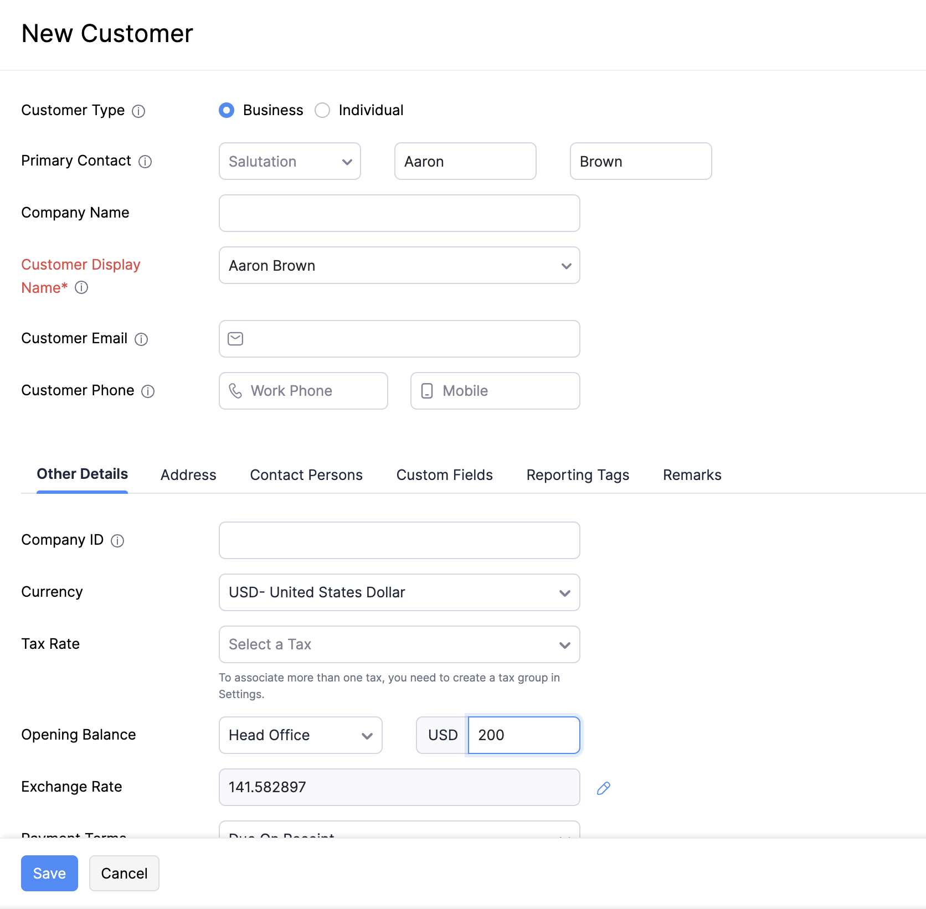Click the Customer Type info icon
926x909 pixels.
click(138, 111)
